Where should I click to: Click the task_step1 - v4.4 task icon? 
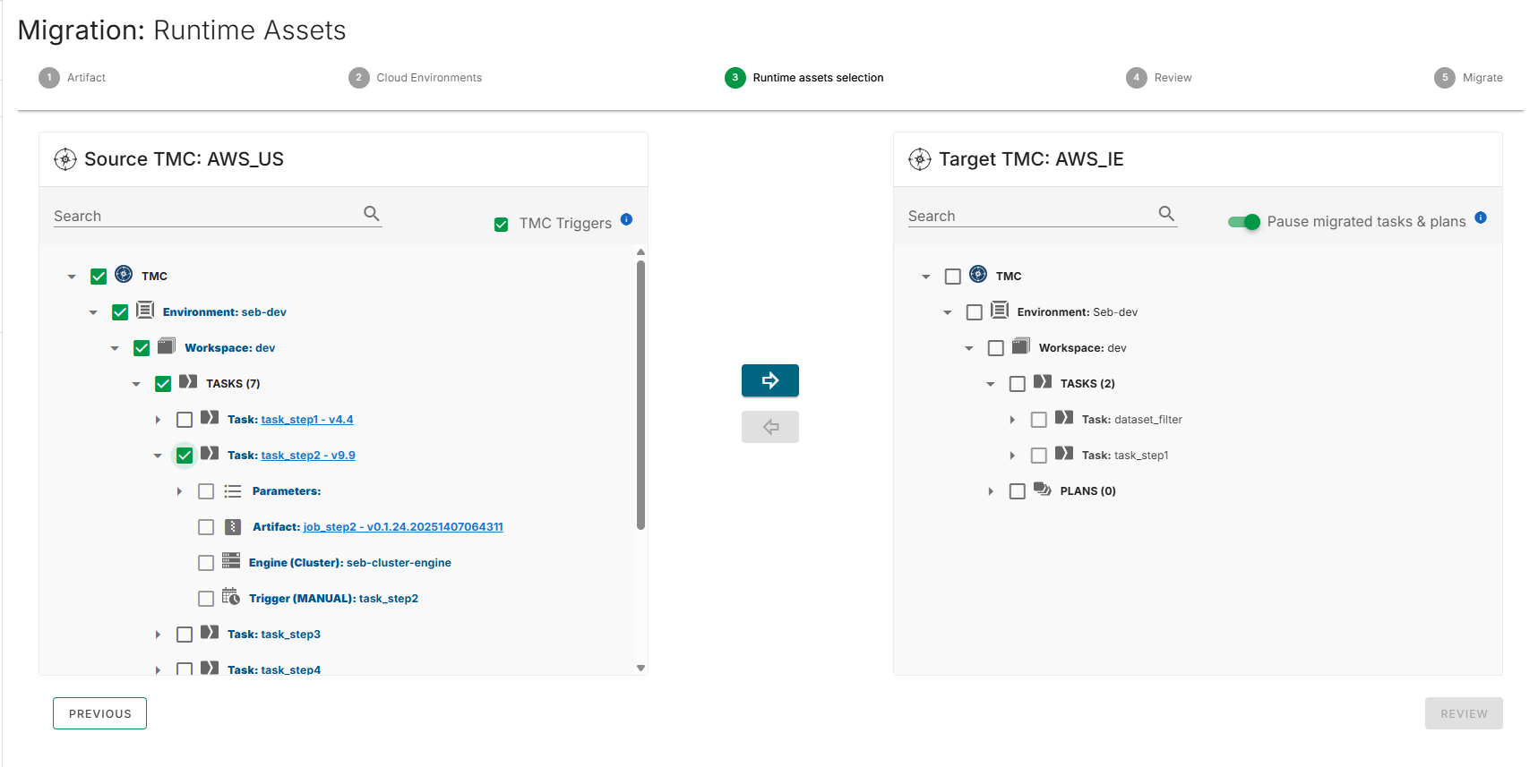click(210, 417)
